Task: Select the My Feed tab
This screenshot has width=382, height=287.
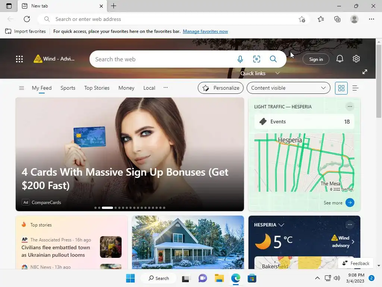Action: point(42,88)
